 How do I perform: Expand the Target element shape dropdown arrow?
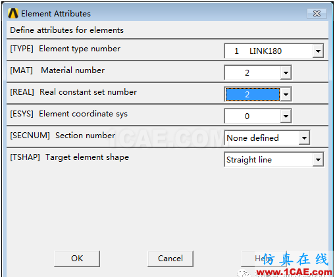point(318,159)
